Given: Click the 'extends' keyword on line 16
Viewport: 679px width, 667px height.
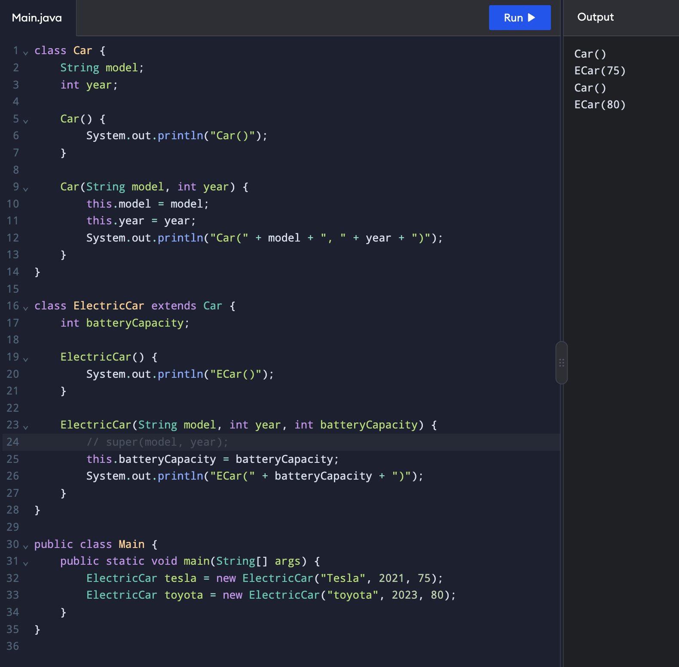Looking at the screenshot, I should click(x=174, y=306).
